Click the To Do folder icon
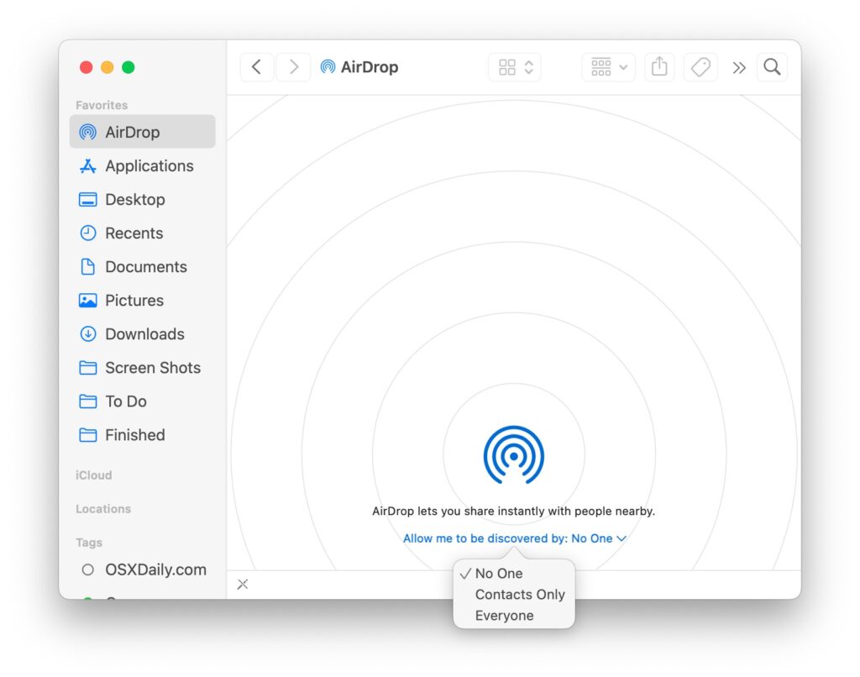The width and height of the screenshot is (860, 677). (x=87, y=401)
